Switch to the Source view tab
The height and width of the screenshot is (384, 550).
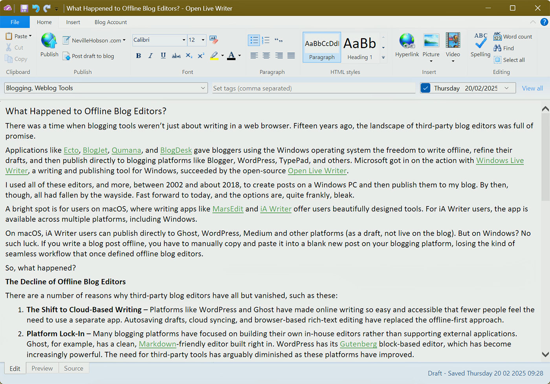coord(73,368)
